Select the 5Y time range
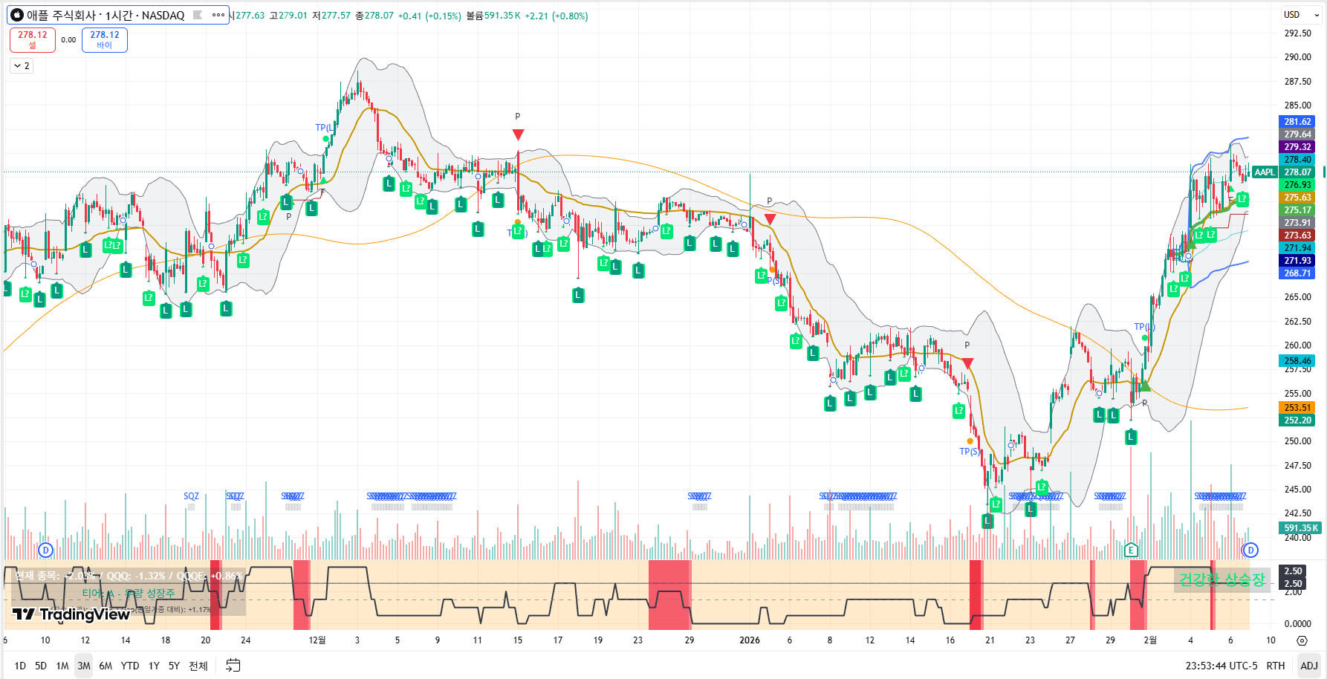Image resolution: width=1327 pixels, height=679 pixels. [x=174, y=666]
